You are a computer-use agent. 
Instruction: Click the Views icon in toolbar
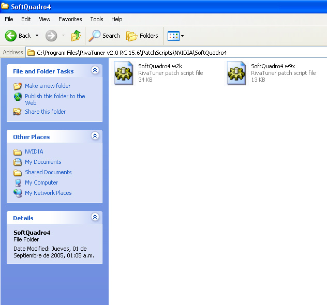click(x=173, y=36)
